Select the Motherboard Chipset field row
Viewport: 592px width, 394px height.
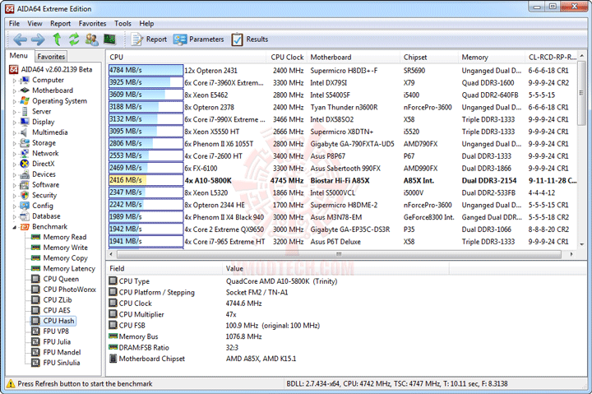223,359
